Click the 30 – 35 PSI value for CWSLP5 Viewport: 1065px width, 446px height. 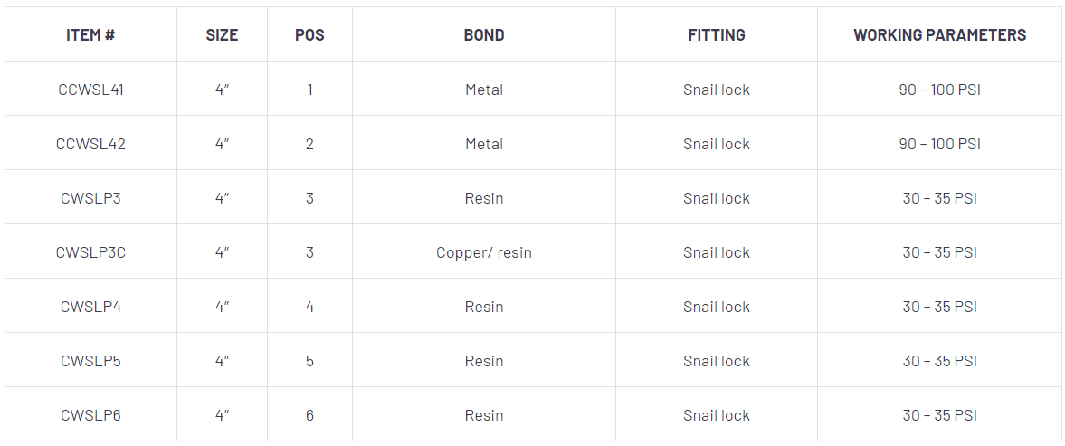[939, 361]
